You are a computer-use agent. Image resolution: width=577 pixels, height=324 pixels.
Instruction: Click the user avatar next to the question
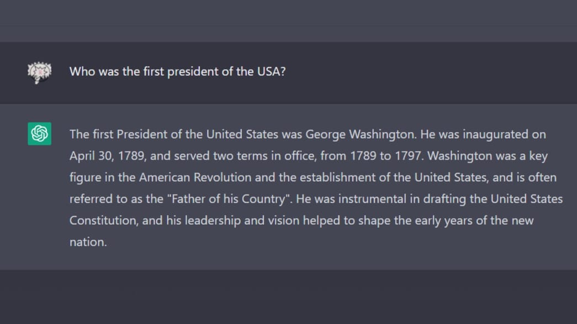(x=40, y=72)
